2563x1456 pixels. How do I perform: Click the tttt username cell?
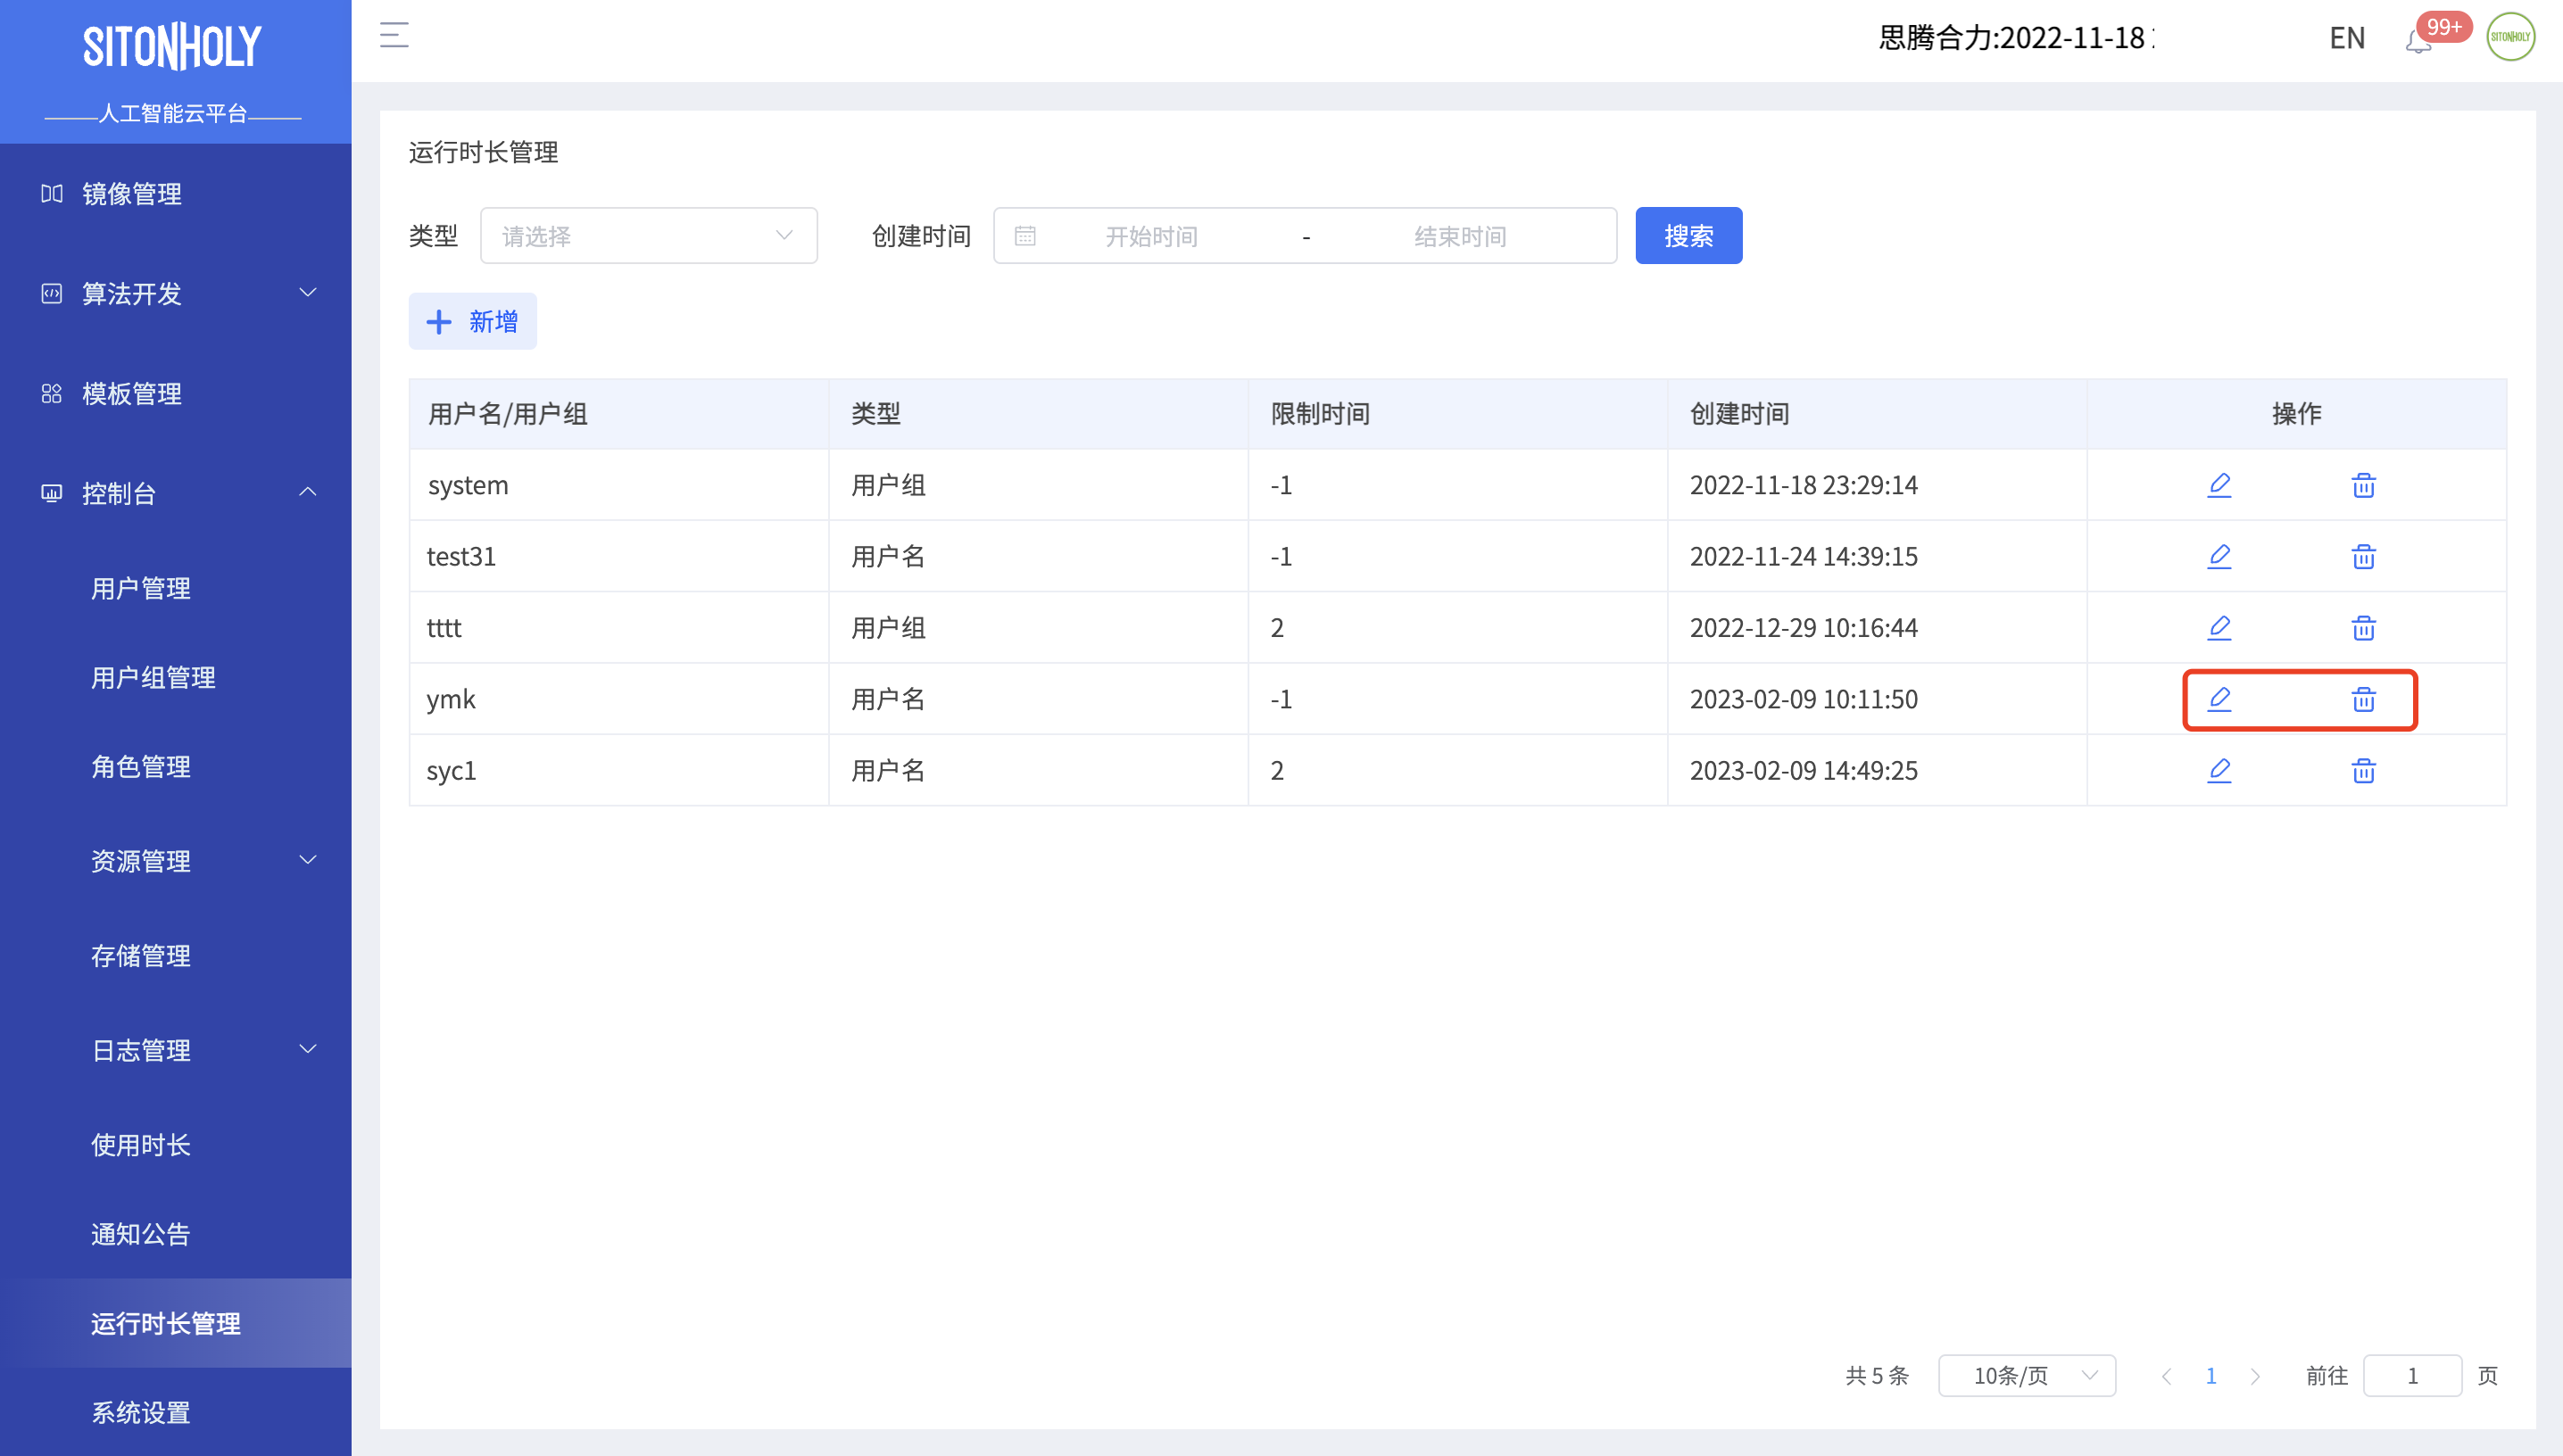pyautogui.click(x=618, y=628)
